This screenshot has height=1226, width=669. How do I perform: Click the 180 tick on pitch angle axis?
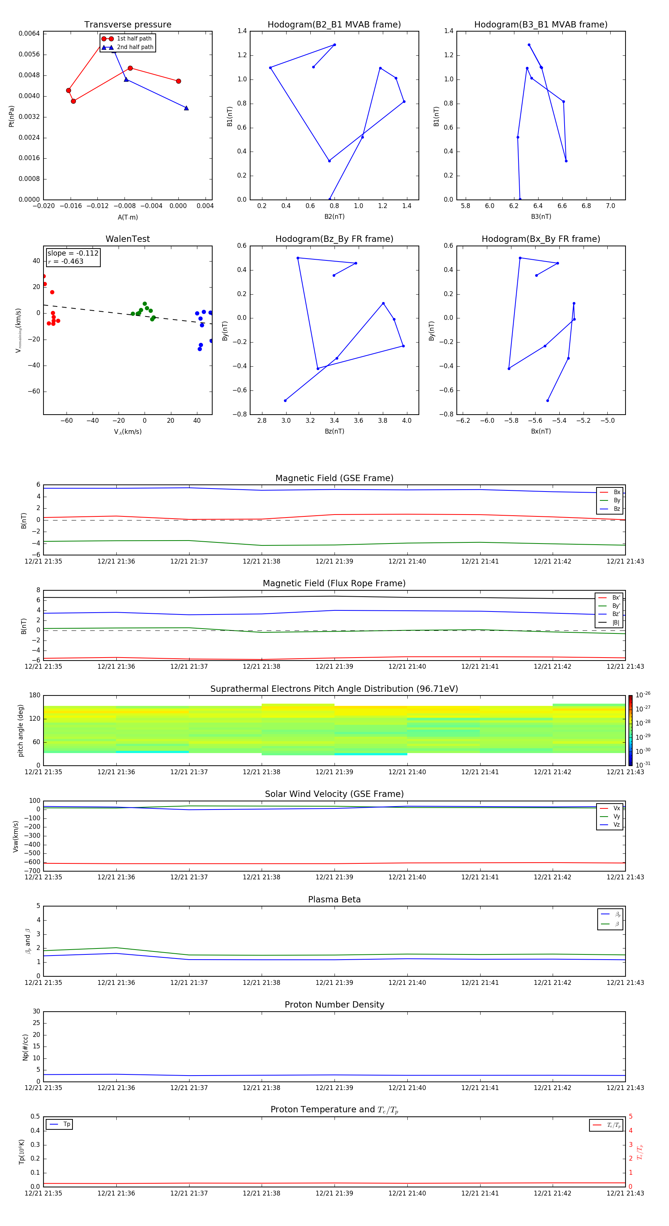coord(35,695)
